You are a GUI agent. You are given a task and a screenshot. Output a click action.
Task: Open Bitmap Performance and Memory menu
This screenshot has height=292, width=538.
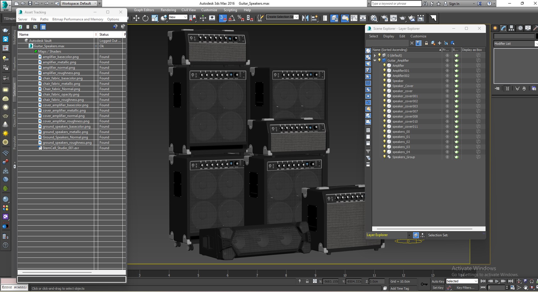[78, 19]
